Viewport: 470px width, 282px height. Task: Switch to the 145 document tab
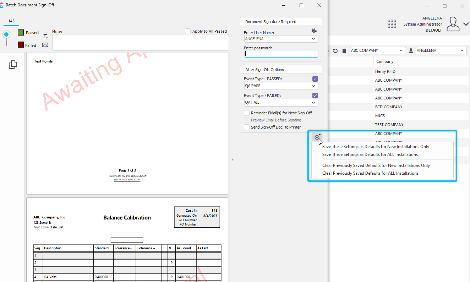coord(11,21)
